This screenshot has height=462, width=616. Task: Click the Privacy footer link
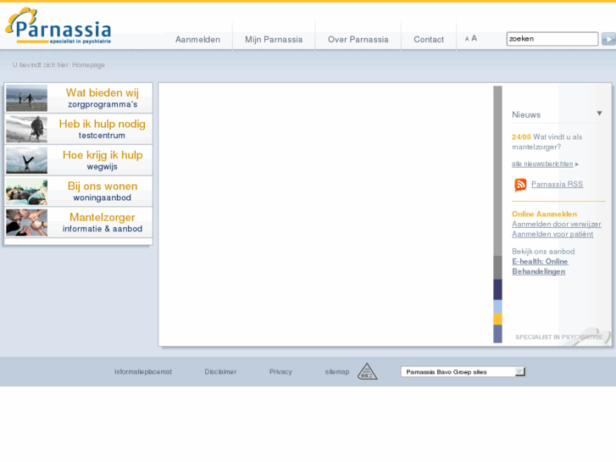coord(280,371)
